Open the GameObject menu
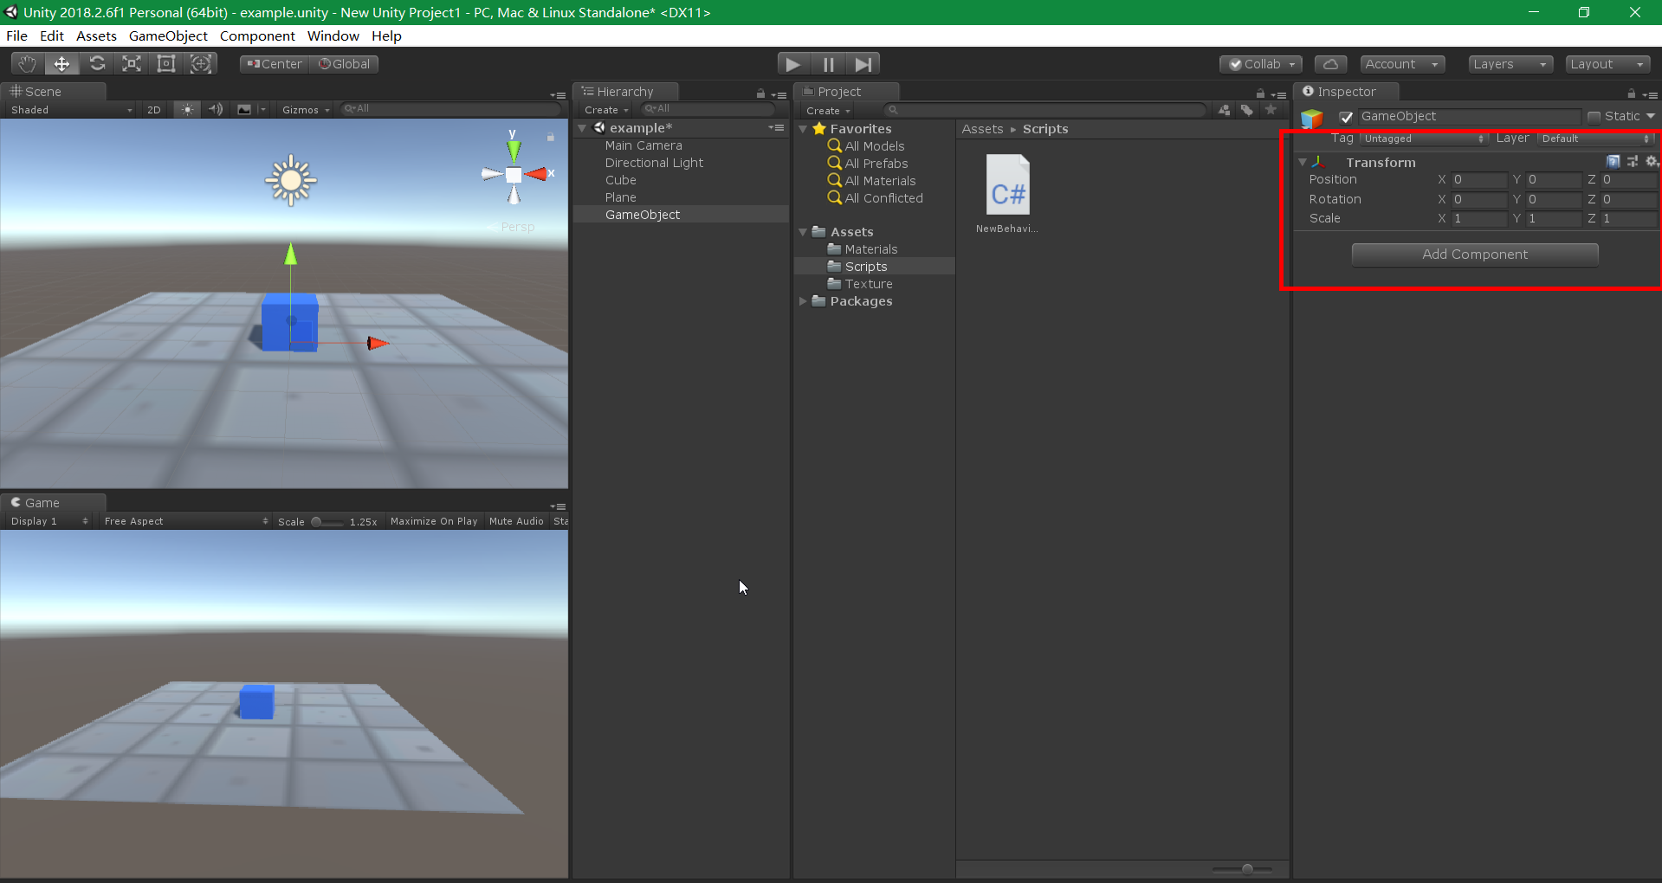Viewport: 1662px width, 883px height. point(168,35)
